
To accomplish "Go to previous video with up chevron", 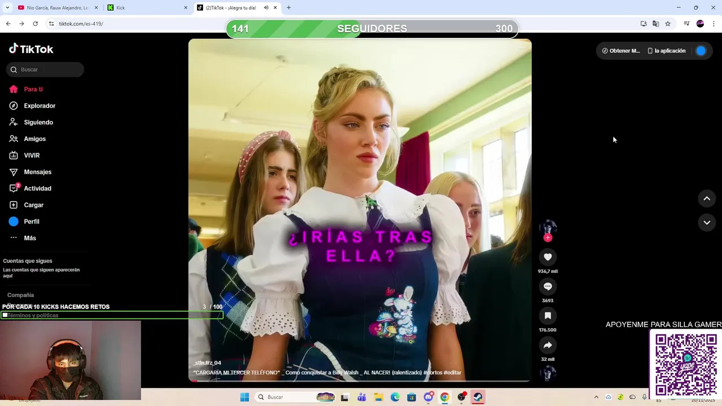I will [707, 198].
